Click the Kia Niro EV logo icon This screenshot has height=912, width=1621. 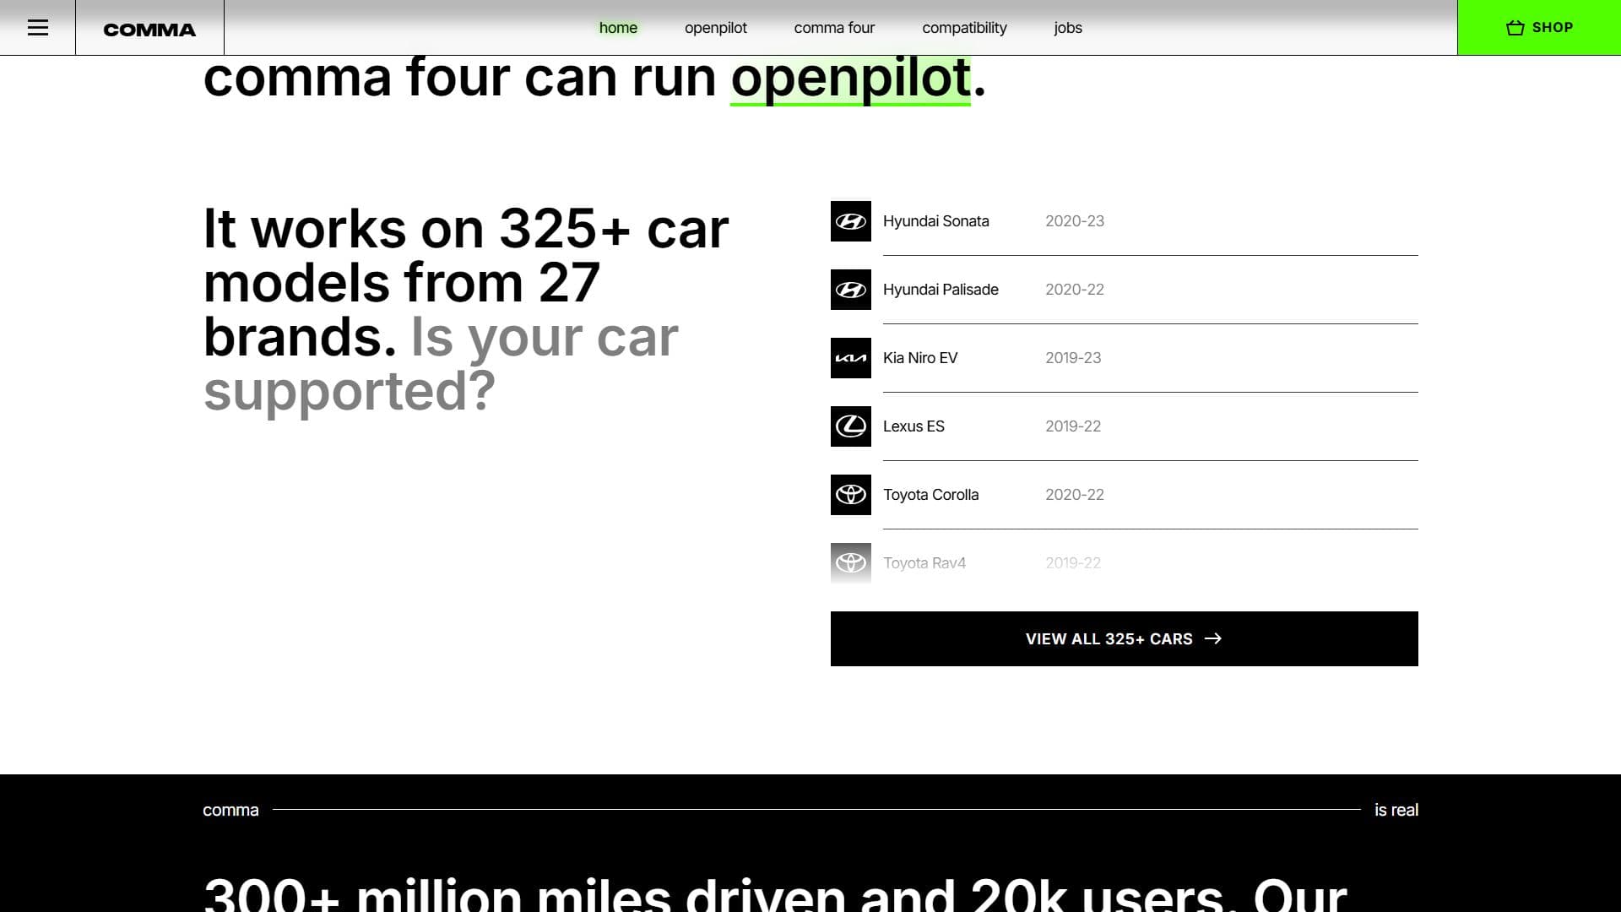(851, 358)
